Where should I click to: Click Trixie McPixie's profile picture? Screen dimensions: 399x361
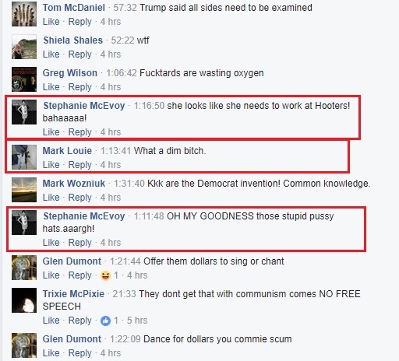pyautogui.click(x=24, y=300)
